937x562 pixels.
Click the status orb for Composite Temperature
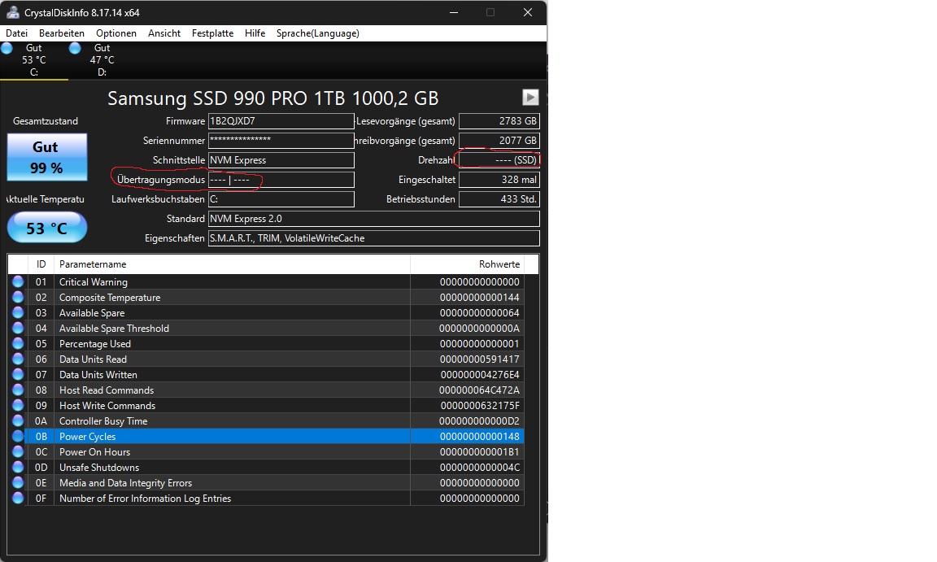tap(18, 297)
